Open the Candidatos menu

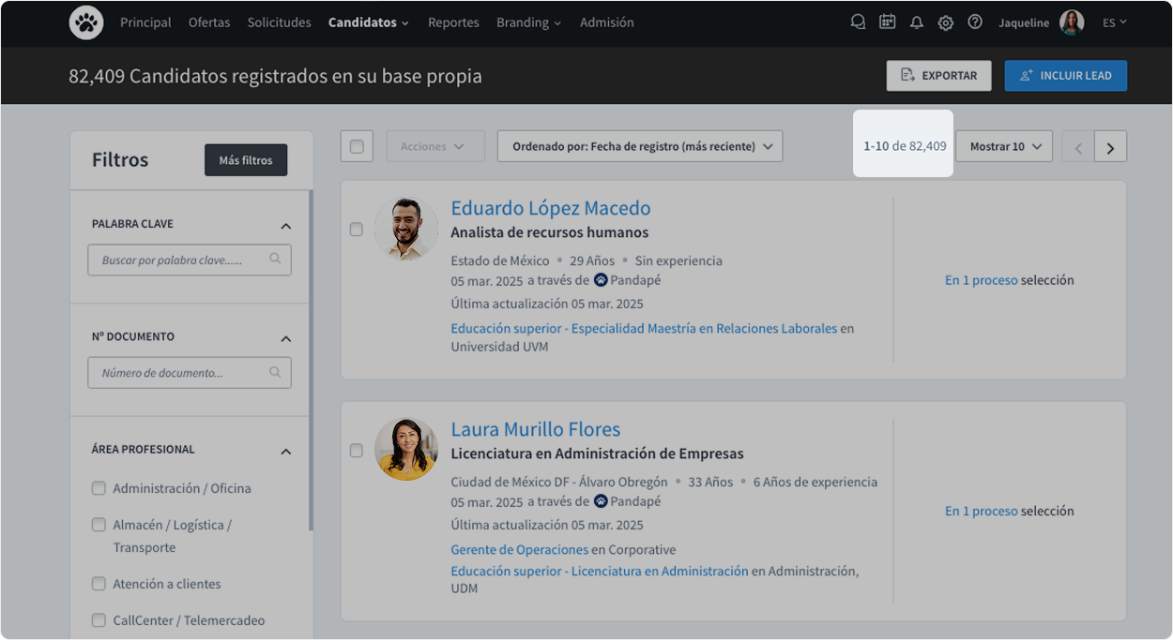(368, 22)
